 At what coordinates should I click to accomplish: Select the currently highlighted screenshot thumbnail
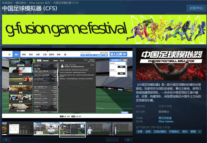[72, 128]
